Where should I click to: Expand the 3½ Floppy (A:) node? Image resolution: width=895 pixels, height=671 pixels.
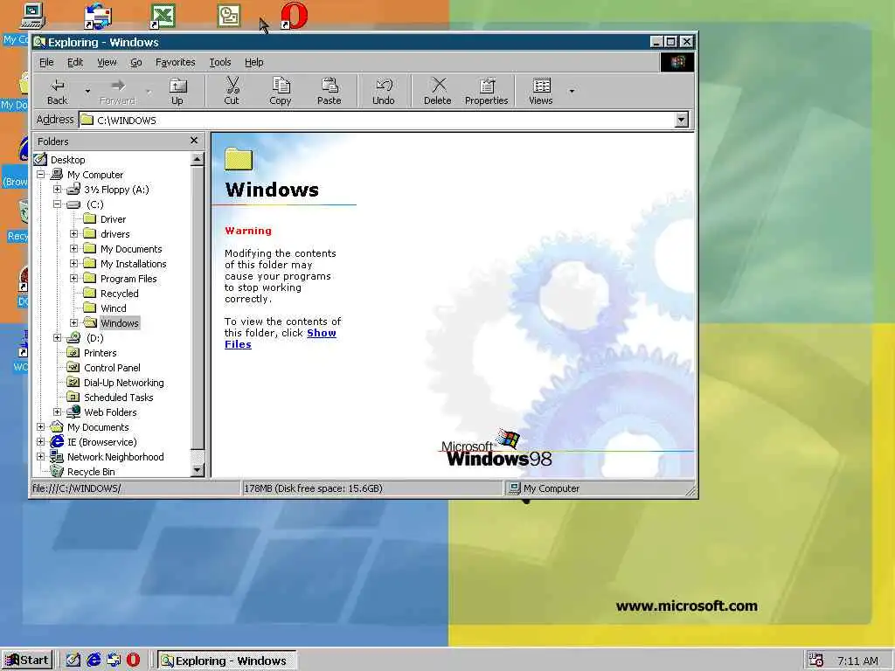click(57, 190)
